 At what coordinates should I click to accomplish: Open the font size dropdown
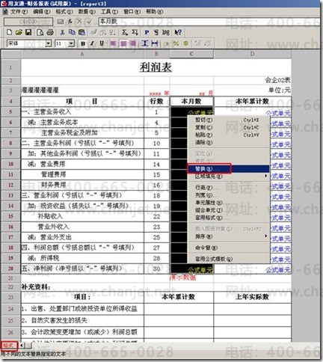[x=71, y=43]
